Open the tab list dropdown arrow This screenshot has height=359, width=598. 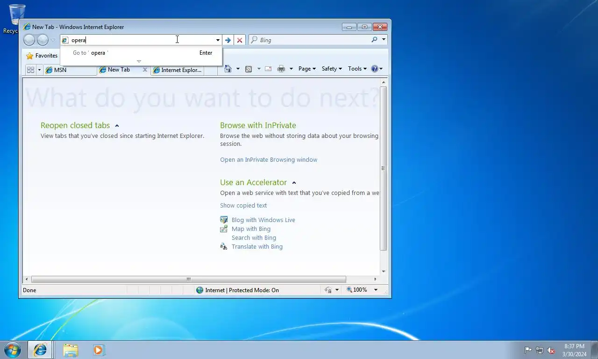(x=39, y=70)
